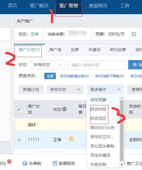This screenshot has width=142, height=170.
Task: Click the dropdown menu scrollbar up arrow
Action: click(x=122, y=98)
